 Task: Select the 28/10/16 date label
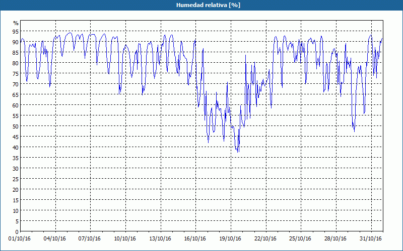(x=335, y=239)
